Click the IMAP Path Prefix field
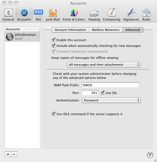 click(110, 85)
